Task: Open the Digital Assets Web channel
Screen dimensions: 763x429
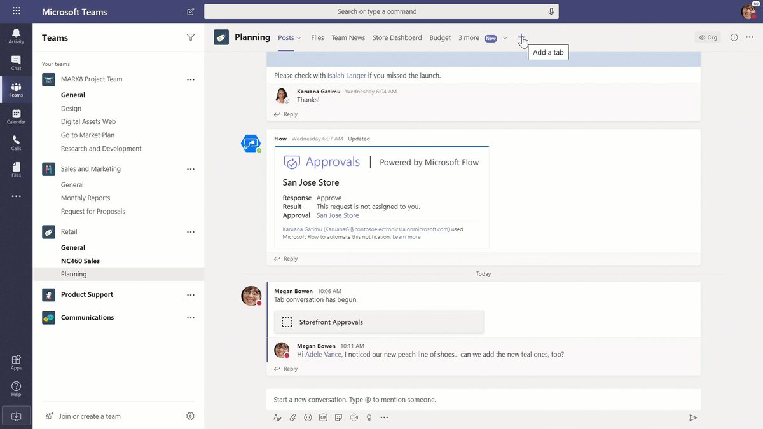Action: click(88, 122)
